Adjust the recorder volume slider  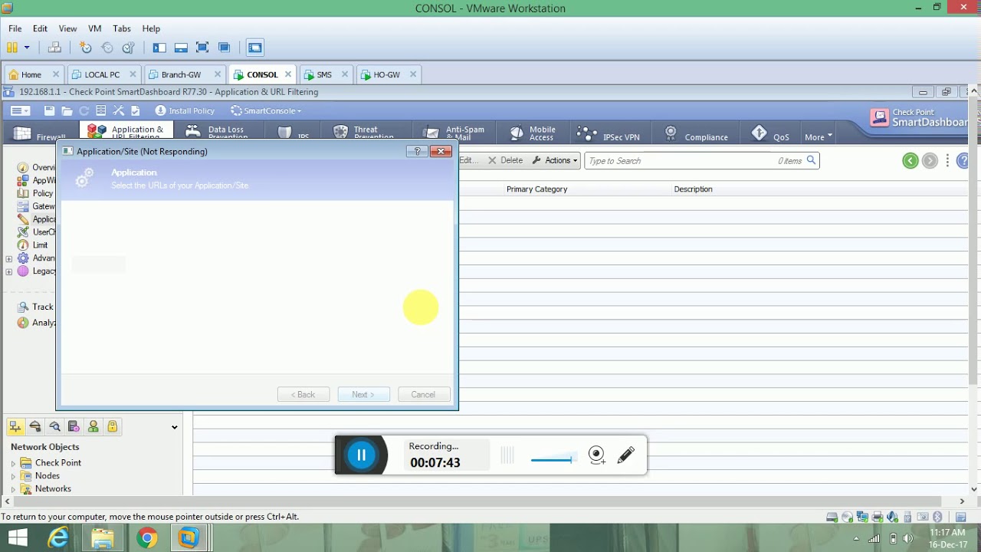(552, 459)
